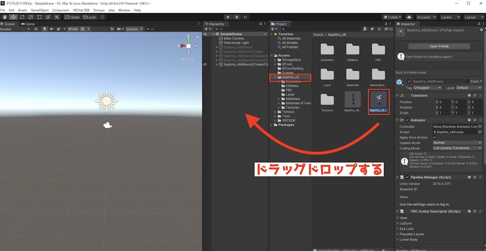This screenshot has width=486, height=251.
Task: Open the VRChat SDK menu
Action: 81,10
